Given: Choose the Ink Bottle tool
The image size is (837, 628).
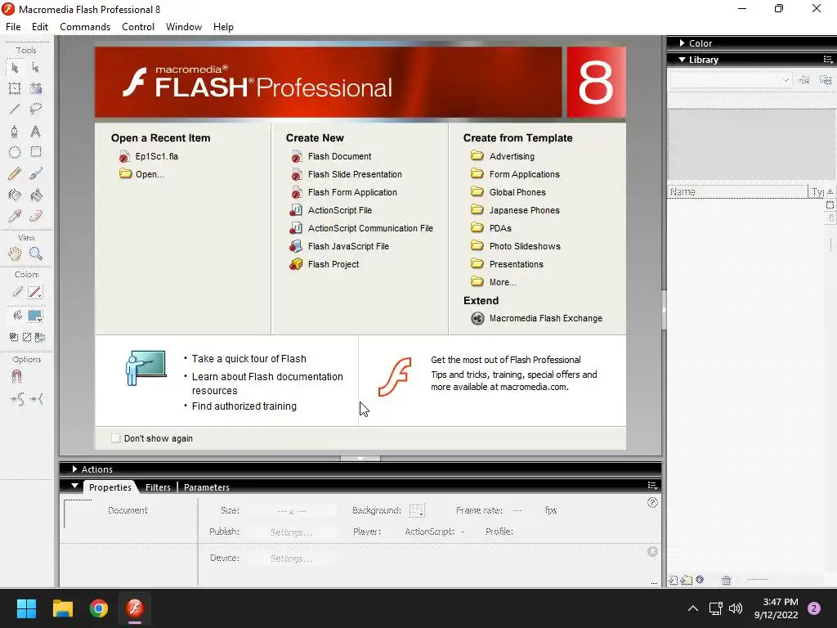Looking at the screenshot, I should point(15,195).
